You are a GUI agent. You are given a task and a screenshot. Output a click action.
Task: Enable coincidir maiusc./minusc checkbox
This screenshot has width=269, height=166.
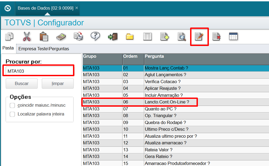(x=12, y=105)
